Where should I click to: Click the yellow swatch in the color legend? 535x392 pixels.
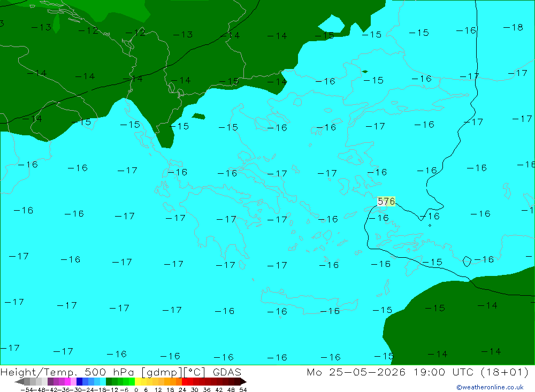137,382
